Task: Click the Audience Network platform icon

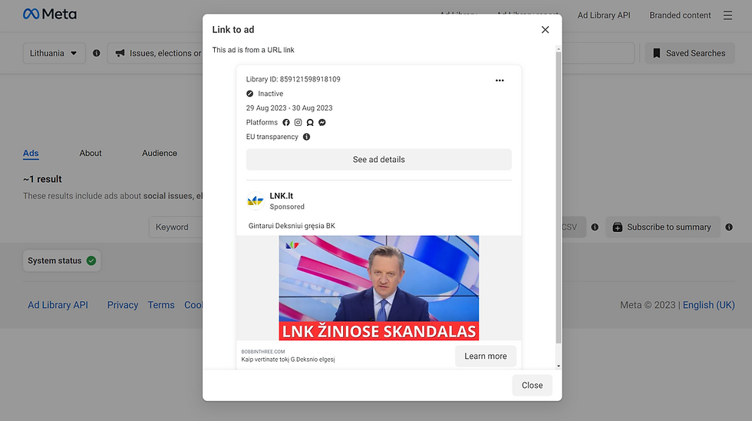Action: tap(310, 122)
